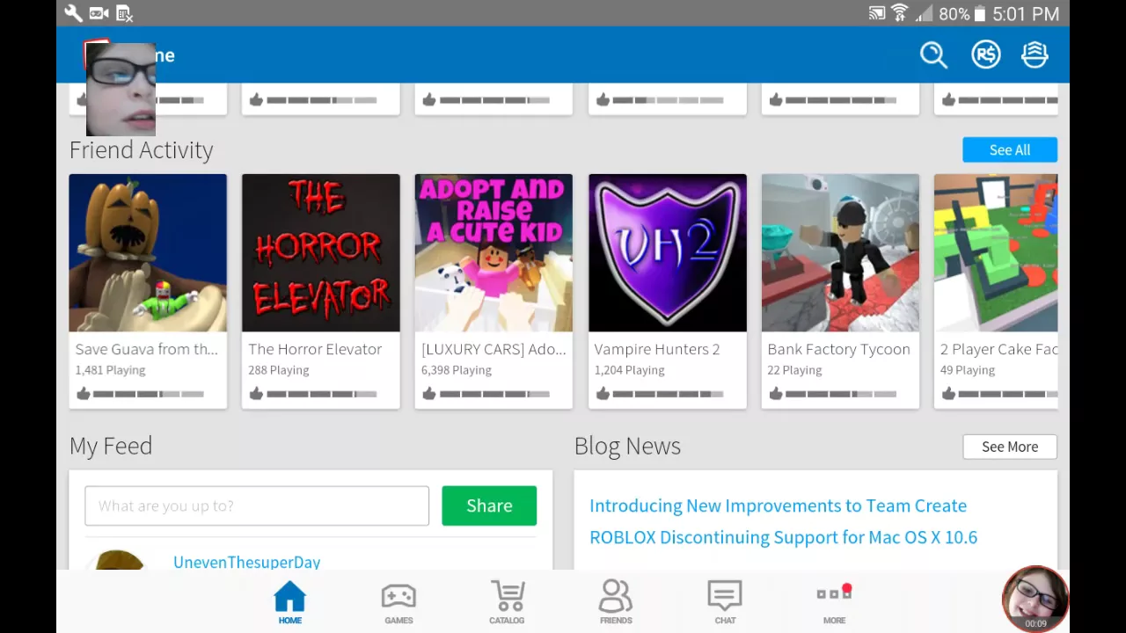Open Vampire Hunters 2 shield thumbnail

coord(668,252)
